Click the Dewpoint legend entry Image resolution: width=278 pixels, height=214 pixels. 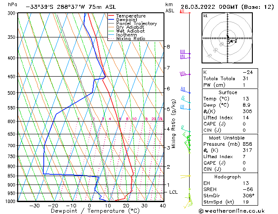tap(123, 20)
